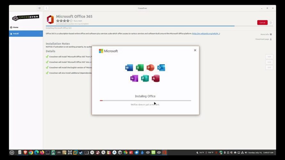Open the Linux Mint menu in the taskbar
The height and width of the screenshot is (160, 285).
pos(12,153)
